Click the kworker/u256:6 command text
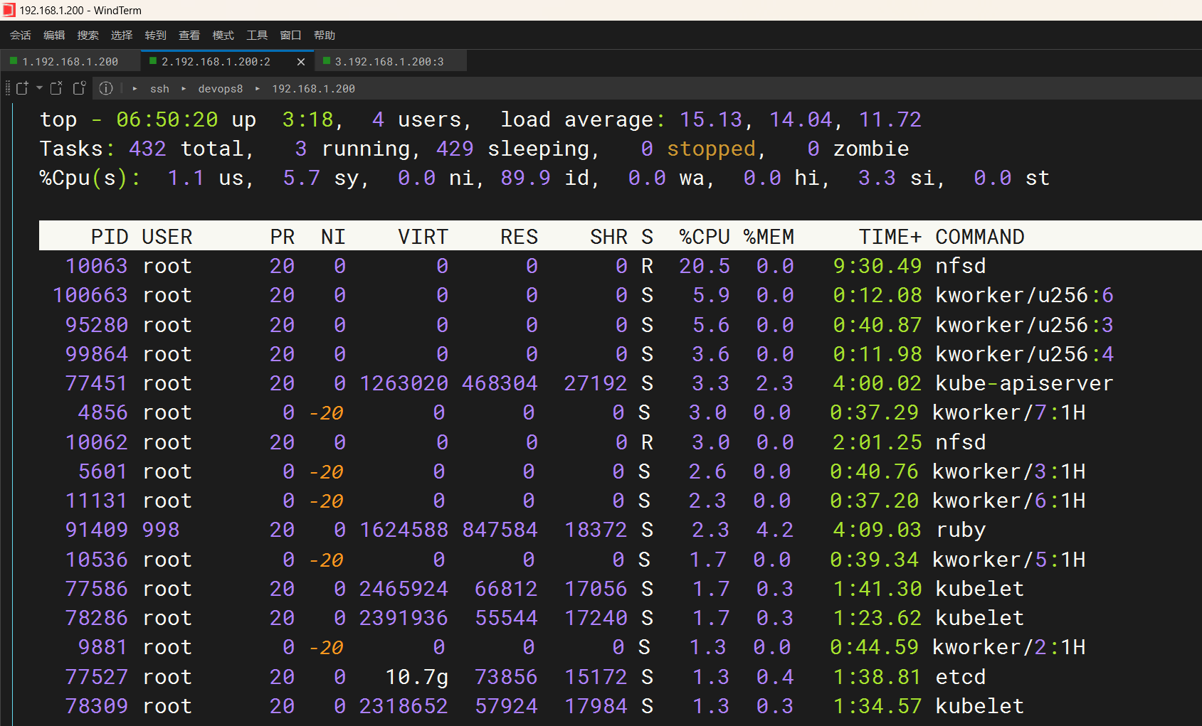Viewport: 1202px width, 726px height. 1024,295
